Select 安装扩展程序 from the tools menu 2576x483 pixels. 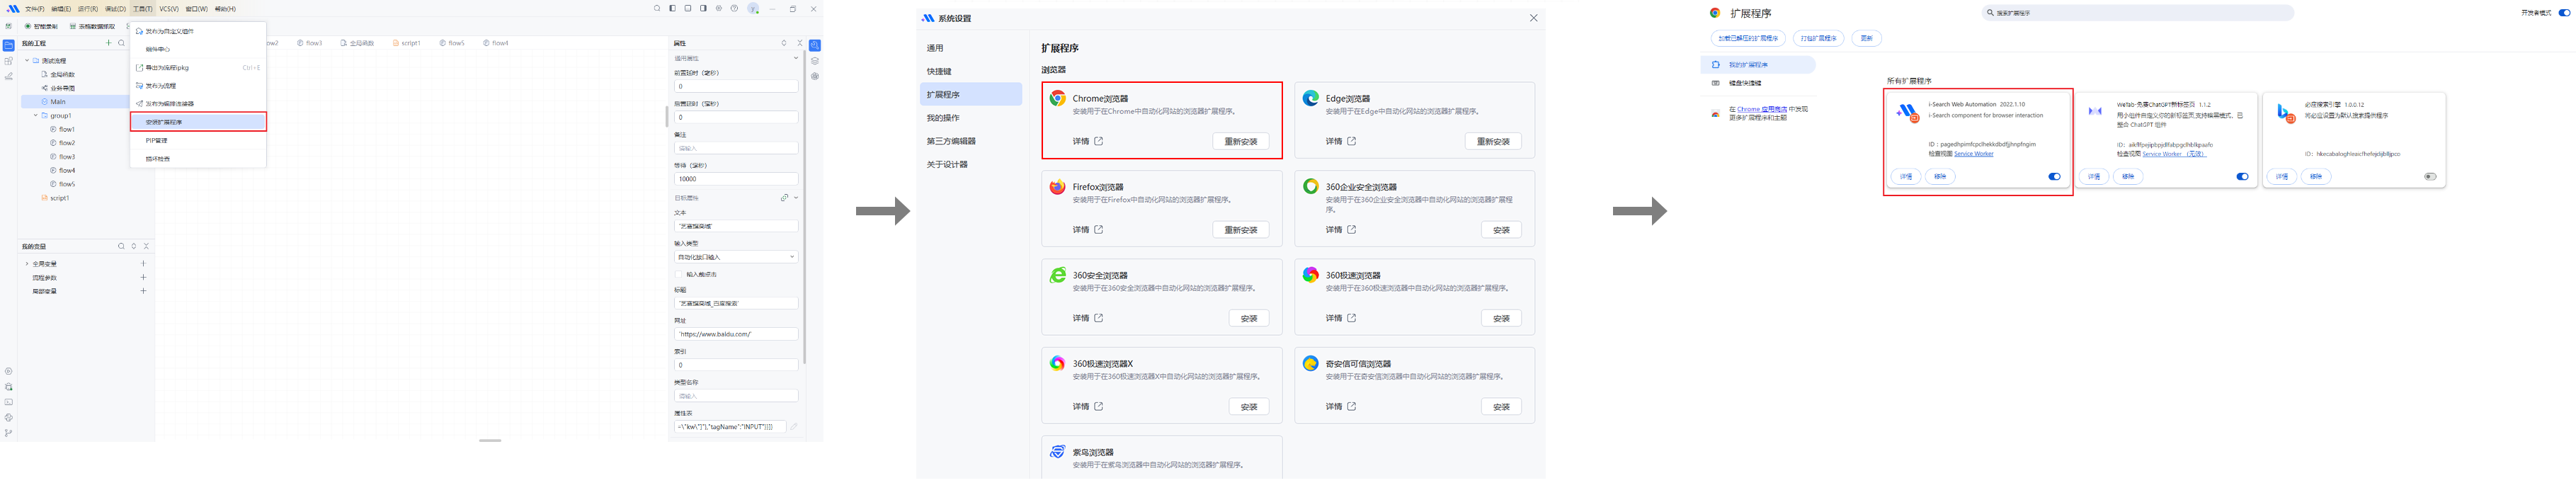pos(198,122)
